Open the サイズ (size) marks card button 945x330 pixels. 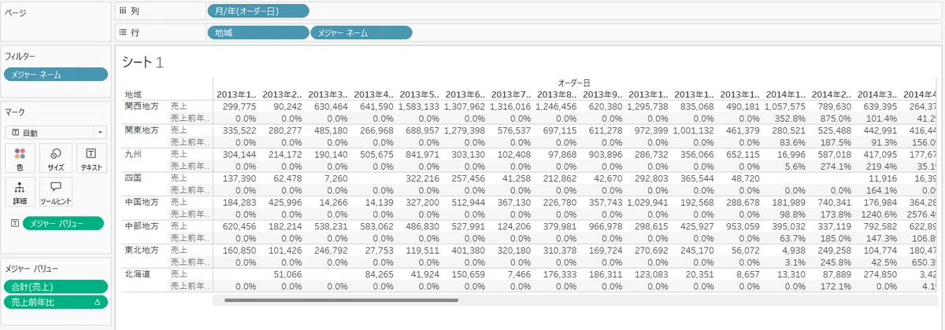point(56,158)
